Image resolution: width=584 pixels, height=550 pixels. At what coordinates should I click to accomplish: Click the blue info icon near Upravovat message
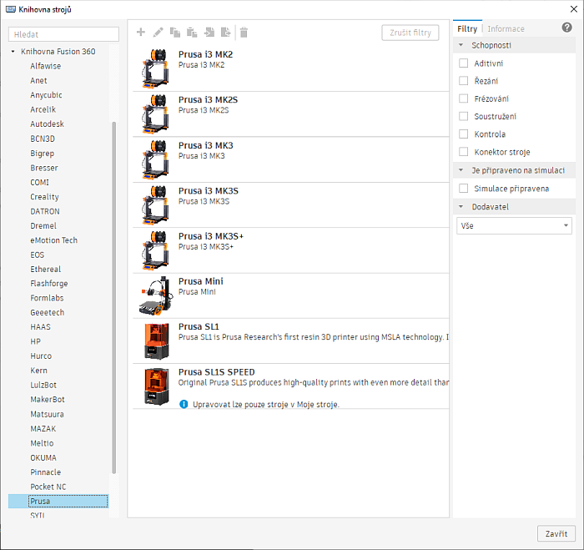point(184,404)
